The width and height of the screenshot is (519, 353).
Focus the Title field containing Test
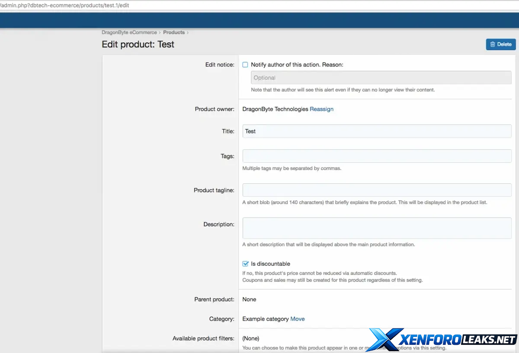[376, 131]
